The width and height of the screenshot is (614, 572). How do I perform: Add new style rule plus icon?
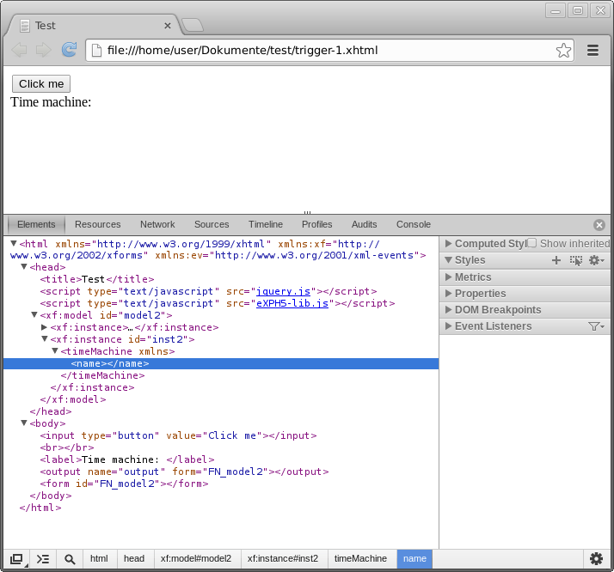[556, 260]
